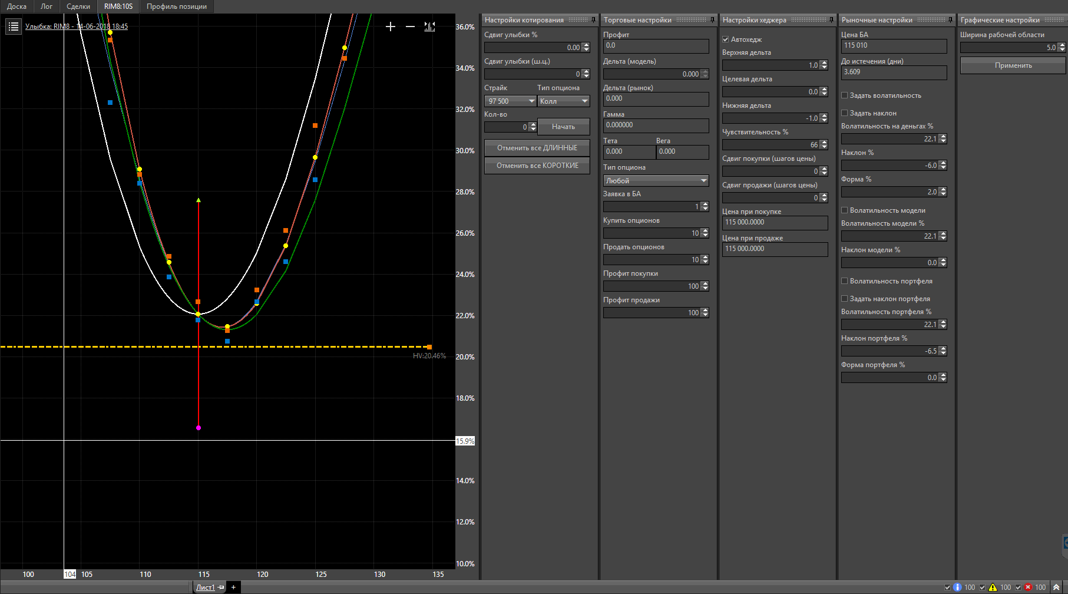Check the Волатильность портфеля option
The width and height of the screenshot is (1068, 594).
pos(845,281)
